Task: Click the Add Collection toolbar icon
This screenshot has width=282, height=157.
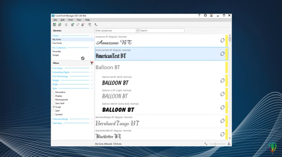Action: click(60, 25)
